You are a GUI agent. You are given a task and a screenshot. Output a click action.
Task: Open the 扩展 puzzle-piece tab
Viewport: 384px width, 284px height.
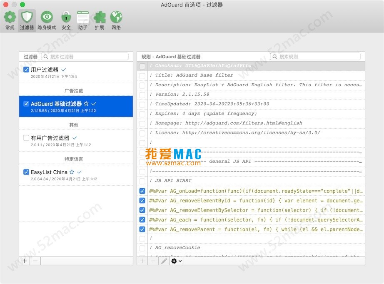(x=100, y=20)
